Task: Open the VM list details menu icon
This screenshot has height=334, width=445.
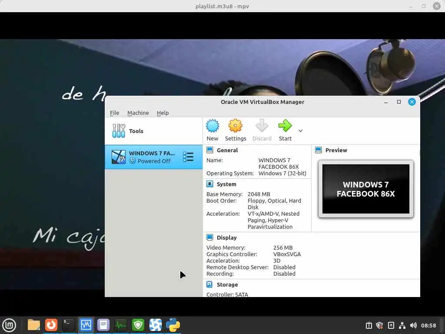Action: 188,157
